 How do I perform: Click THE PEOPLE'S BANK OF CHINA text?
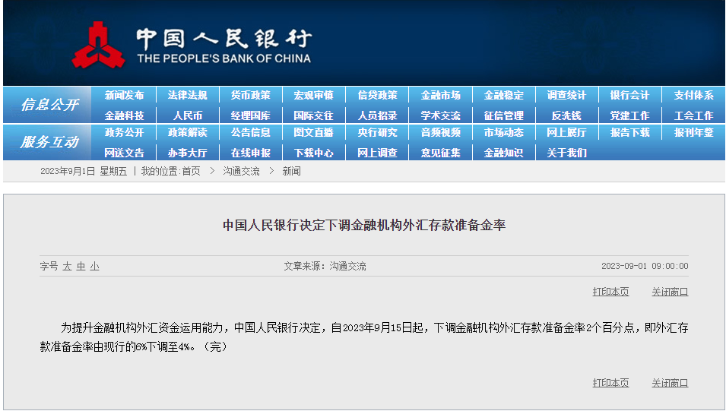coord(224,58)
